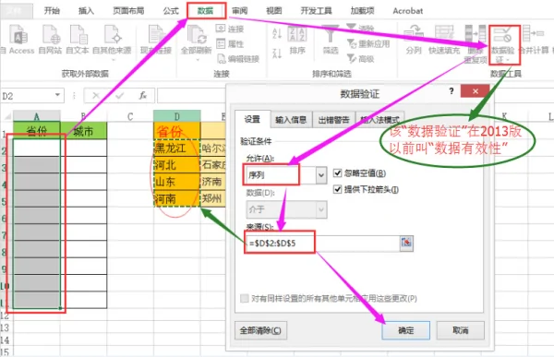Screen dimensions: 554x357
Task: Click the 自网站 web import icon
Action: (51, 35)
